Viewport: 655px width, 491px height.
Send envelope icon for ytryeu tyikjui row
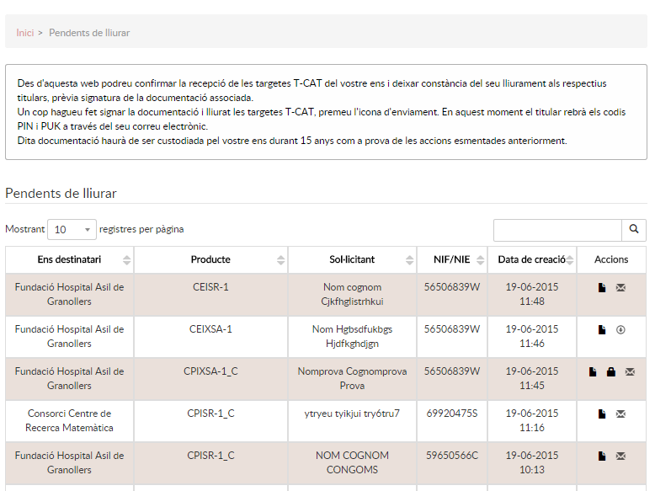click(620, 414)
